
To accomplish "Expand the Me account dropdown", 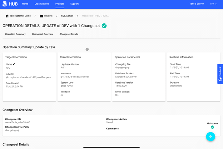I will [213, 4].
